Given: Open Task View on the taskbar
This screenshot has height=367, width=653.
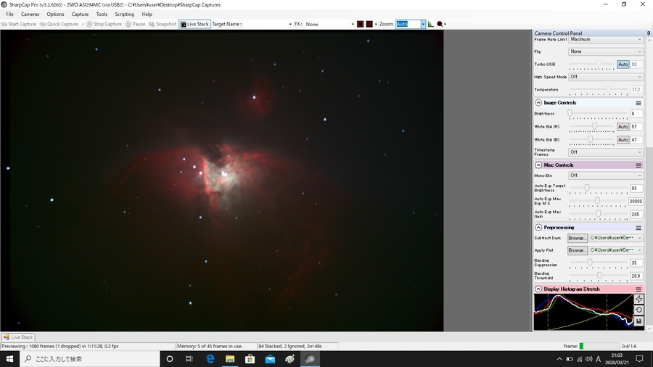Looking at the screenshot, I should pyautogui.click(x=189, y=359).
